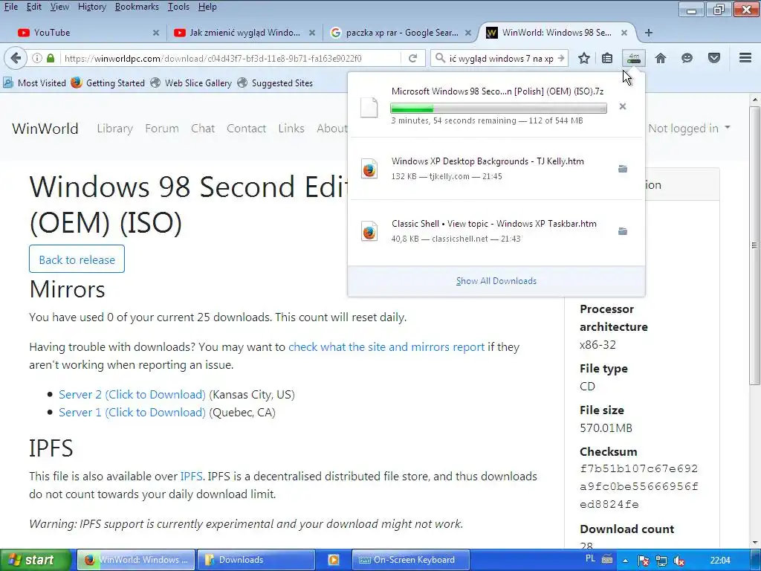
Task: Open containing folder for Windows XP Taskbar.htm
Action: click(623, 231)
